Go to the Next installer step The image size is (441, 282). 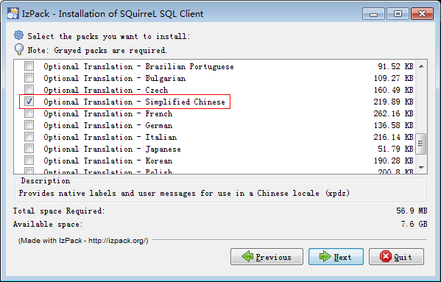coord(336,256)
